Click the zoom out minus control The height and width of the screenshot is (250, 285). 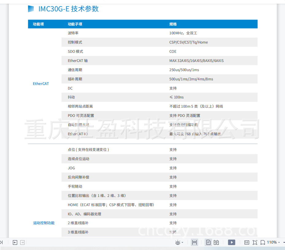pyautogui.click(x=284, y=242)
